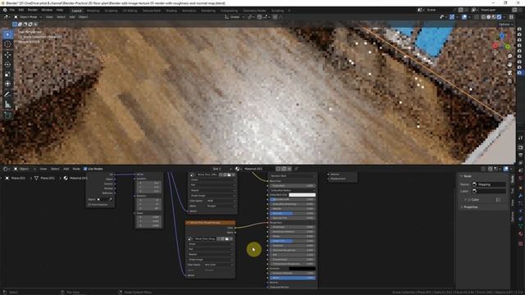Select the Move tool
Image resolution: width=525 pixels, height=295 pixels.
point(7,55)
